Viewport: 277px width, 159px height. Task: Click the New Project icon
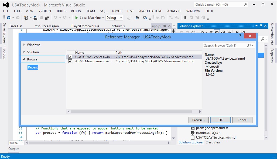tap(26, 18)
